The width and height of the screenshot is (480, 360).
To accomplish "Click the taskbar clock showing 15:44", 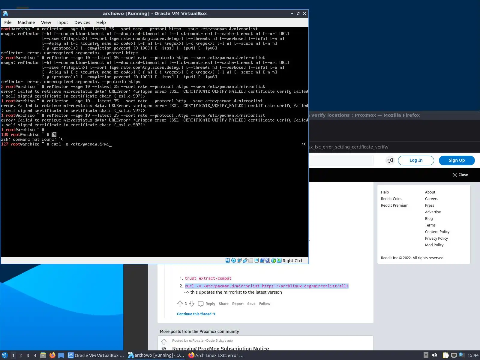I will 473,355.
